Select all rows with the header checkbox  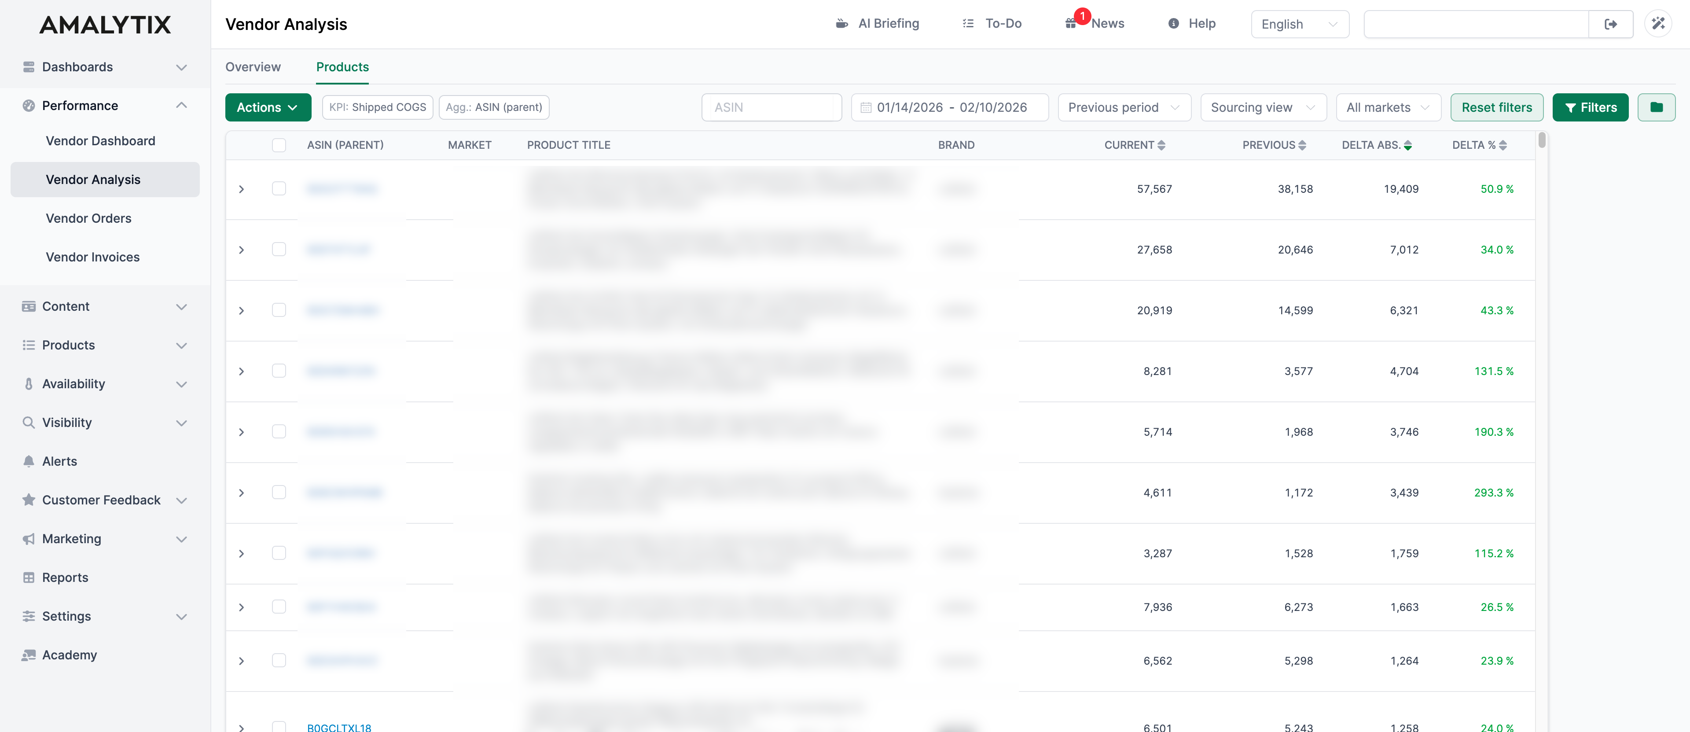point(279,145)
